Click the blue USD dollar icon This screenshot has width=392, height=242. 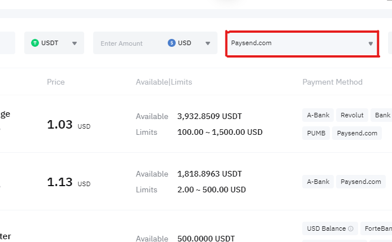[x=172, y=43]
